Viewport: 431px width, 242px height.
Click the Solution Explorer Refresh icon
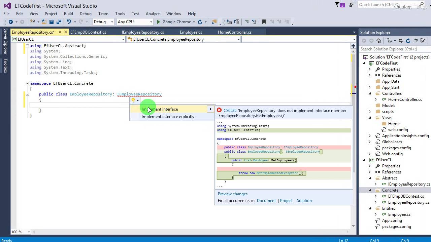pos(408,41)
